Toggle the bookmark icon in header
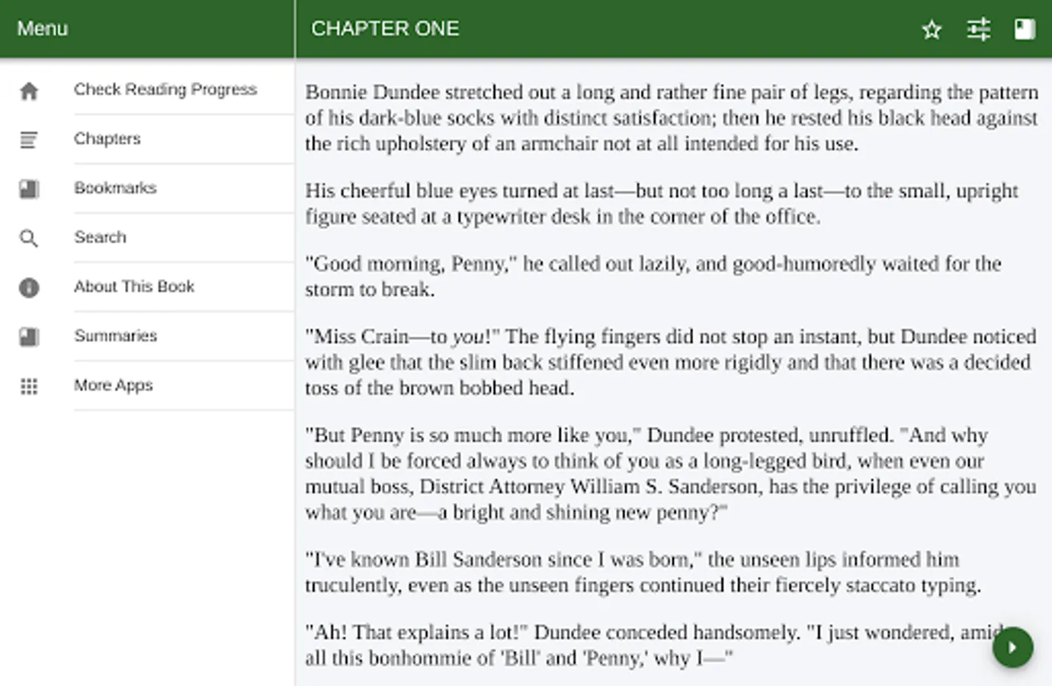The image size is (1052, 686). point(1025,30)
